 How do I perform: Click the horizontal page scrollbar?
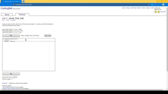click(x=82, y=90)
